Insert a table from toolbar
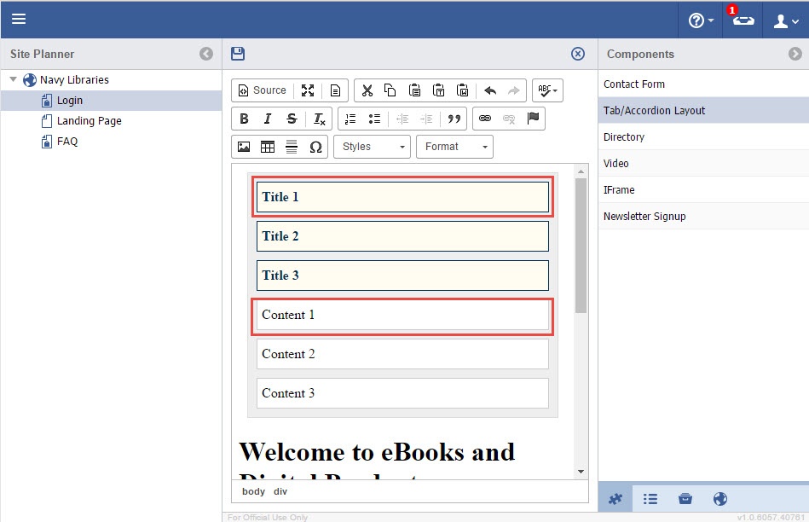The width and height of the screenshot is (809, 522). [x=268, y=147]
